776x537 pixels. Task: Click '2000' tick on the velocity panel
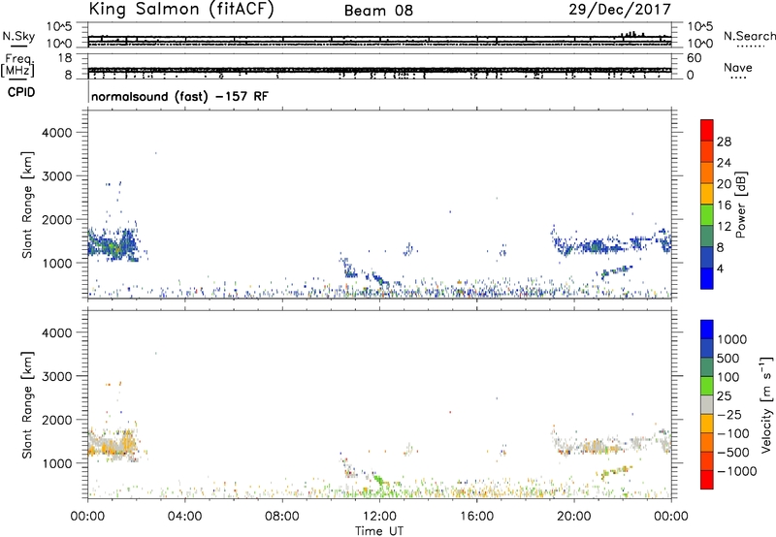click(56, 420)
